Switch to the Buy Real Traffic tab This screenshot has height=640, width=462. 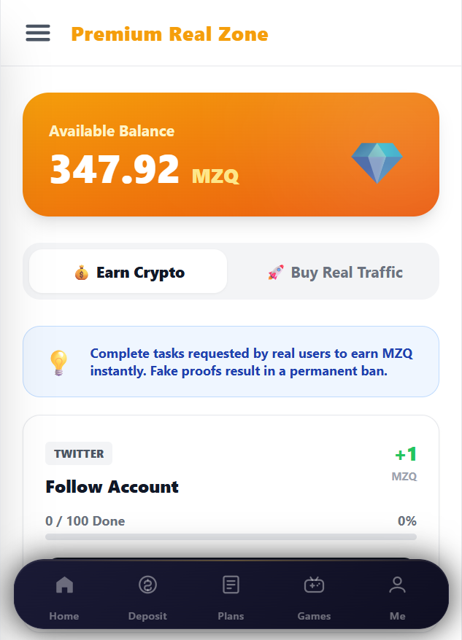click(x=335, y=273)
